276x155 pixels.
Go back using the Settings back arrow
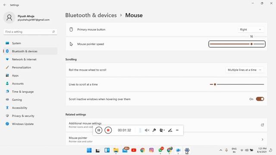[5, 5]
